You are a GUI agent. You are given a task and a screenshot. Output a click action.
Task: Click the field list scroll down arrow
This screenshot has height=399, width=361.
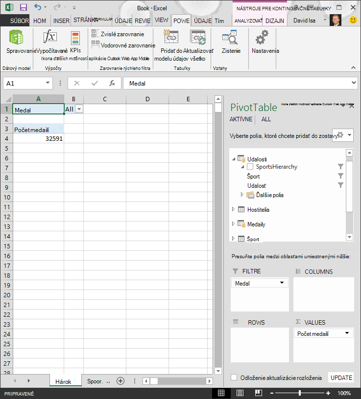[349, 237]
